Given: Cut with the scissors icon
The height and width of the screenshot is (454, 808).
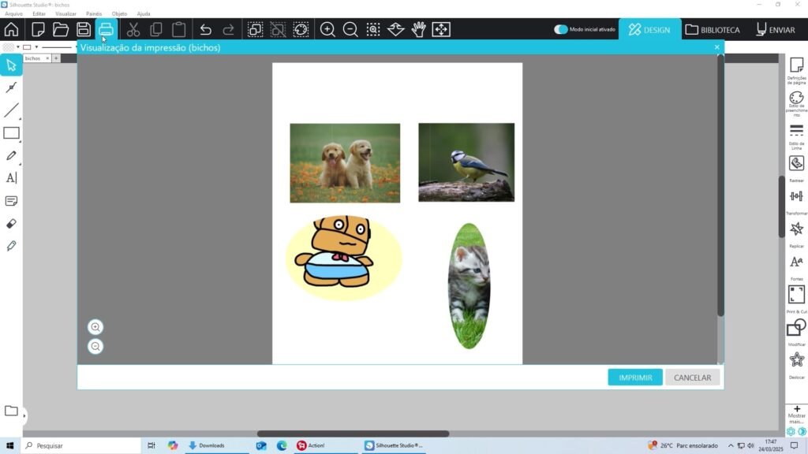Looking at the screenshot, I should [133, 29].
